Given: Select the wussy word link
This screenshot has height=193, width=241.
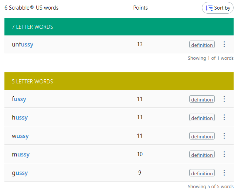Looking at the screenshot, I should pyautogui.click(x=20, y=136).
